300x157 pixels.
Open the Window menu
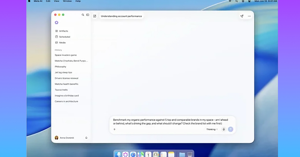[x=67, y=1]
